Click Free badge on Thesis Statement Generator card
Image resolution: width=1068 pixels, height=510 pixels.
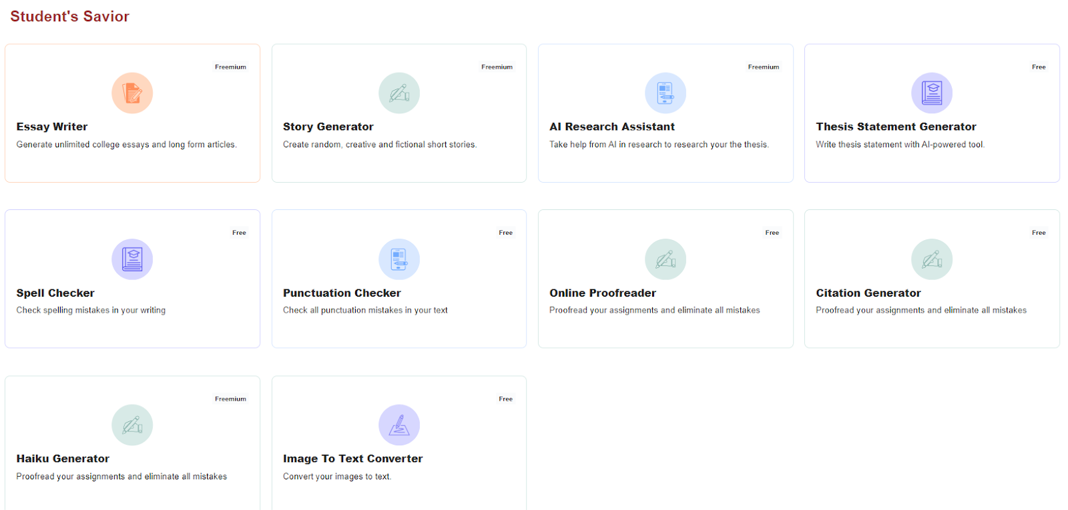coord(1039,67)
